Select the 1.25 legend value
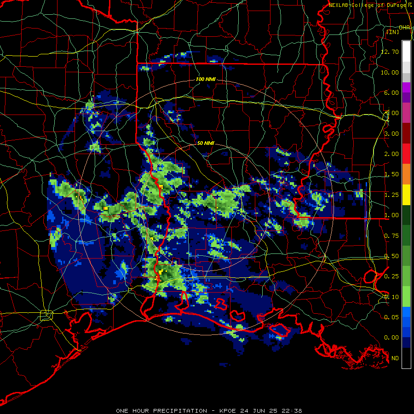 (391, 195)
